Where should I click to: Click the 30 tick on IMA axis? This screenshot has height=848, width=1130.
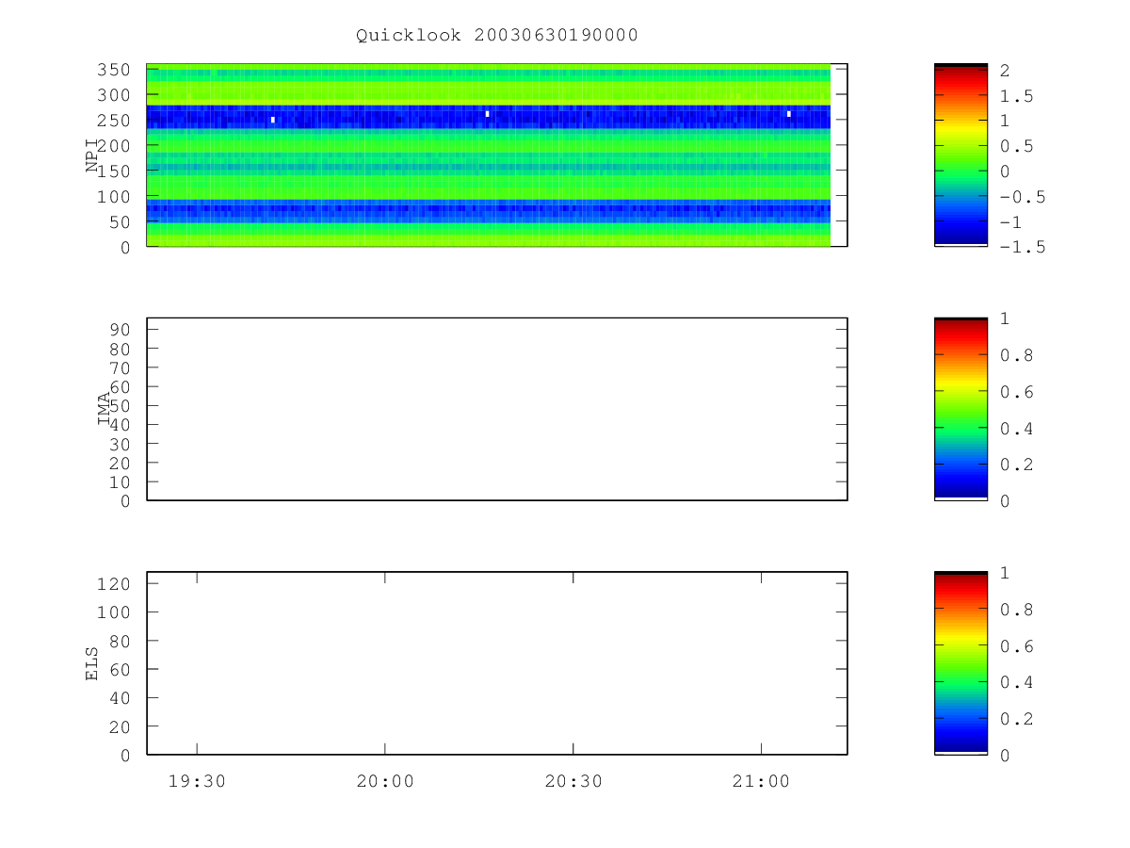point(121,444)
